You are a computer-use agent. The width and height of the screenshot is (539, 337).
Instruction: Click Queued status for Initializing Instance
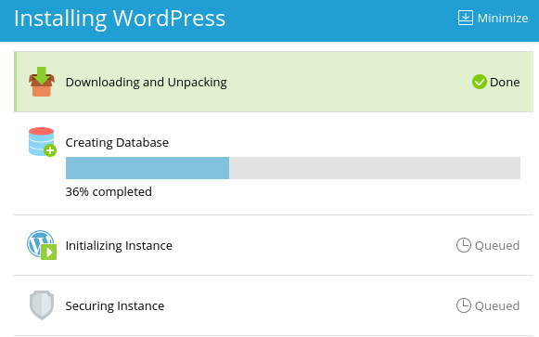[497, 245]
